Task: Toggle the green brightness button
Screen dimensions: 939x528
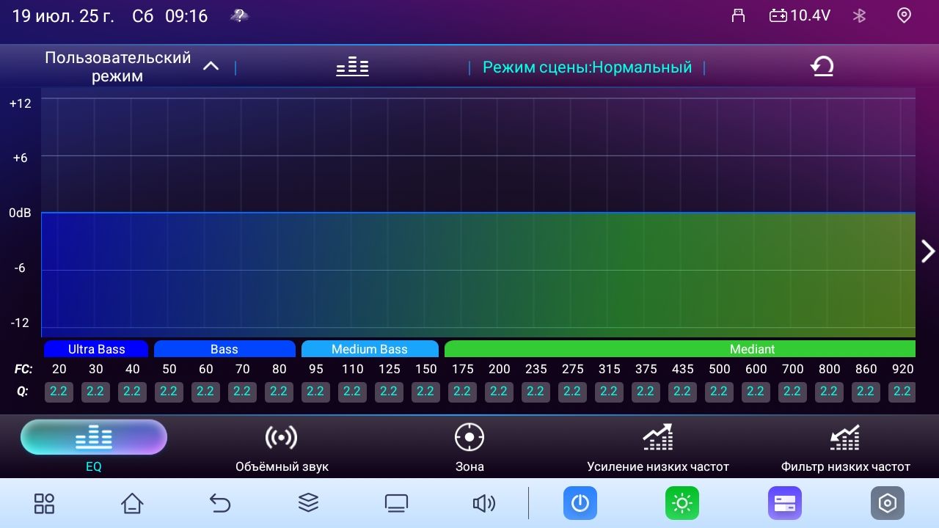Action: click(682, 503)
